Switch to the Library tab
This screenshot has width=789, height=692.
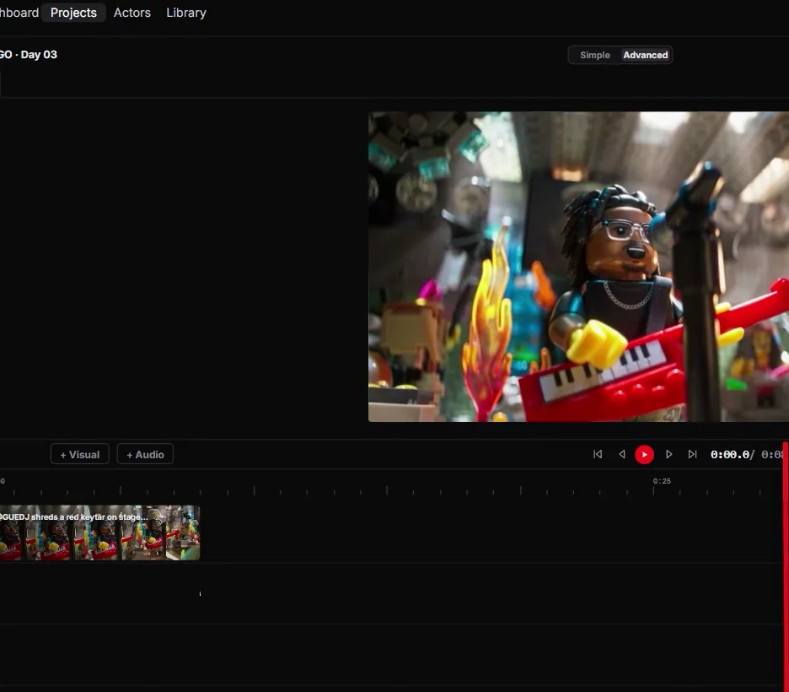(x=186, y=13)
